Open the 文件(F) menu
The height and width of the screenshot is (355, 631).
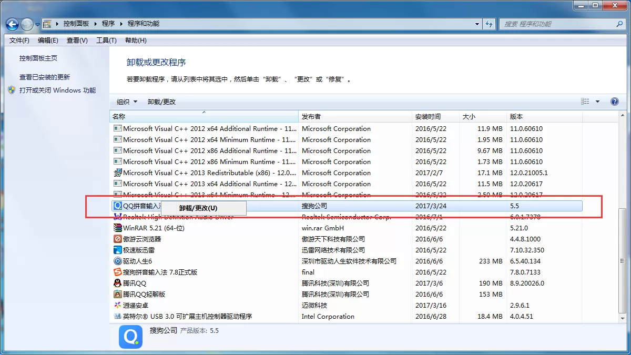pos(19,40)
